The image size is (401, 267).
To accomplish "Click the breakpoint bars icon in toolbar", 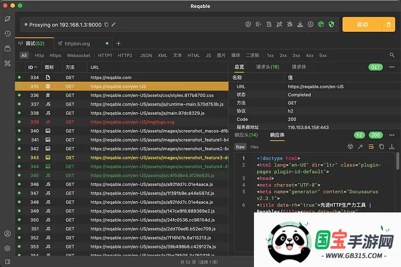I will click(258, 24).
